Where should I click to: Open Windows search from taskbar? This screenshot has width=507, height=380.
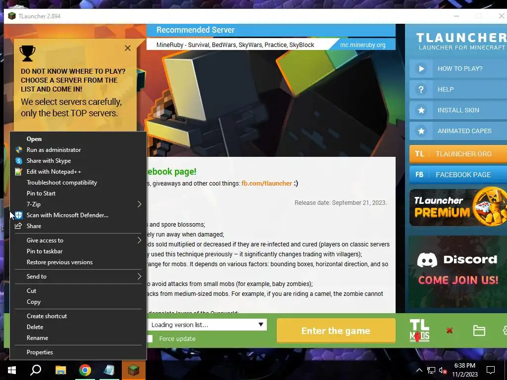[x=36, y=370]
